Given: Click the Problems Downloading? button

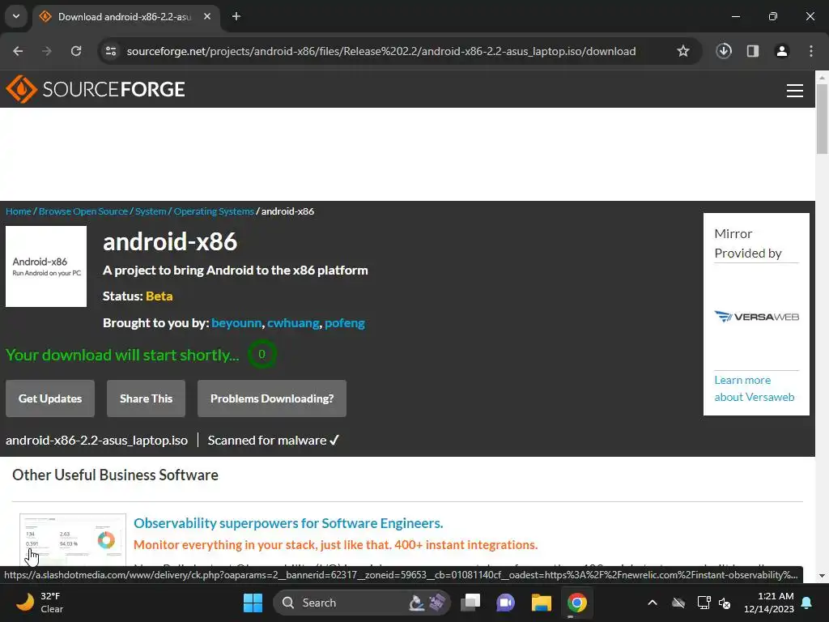Looking at the screenshot, I should coord(272,398).
